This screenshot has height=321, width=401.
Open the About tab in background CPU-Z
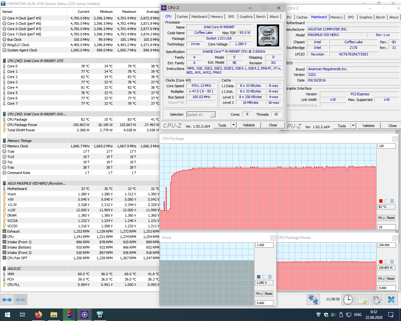(x=394, y=17)
